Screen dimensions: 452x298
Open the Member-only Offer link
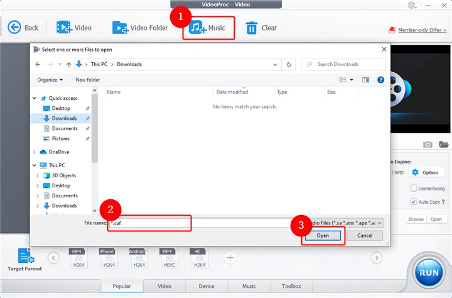pos(422,30)
